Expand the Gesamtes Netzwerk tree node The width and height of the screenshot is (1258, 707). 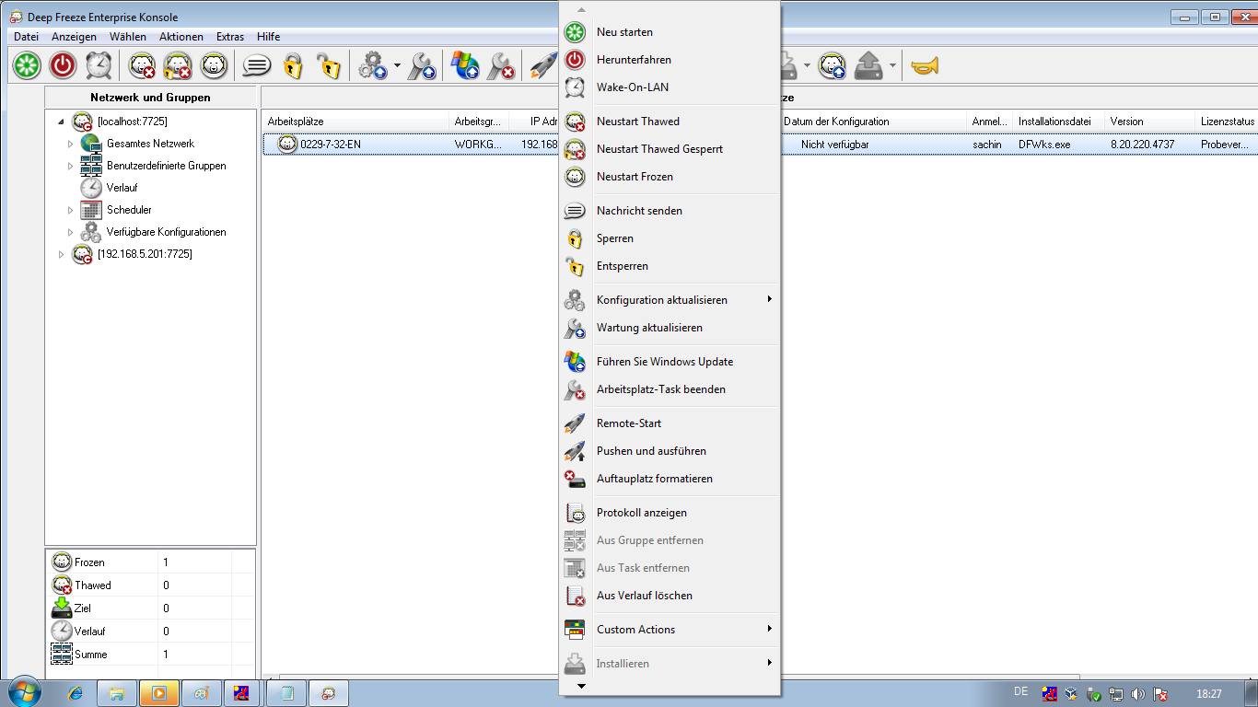point(70,144)
